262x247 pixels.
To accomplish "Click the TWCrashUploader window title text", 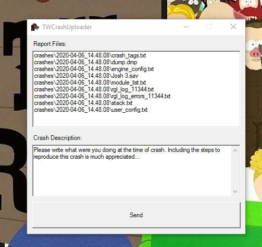I will pyautogui.click(x=67, y=27).
